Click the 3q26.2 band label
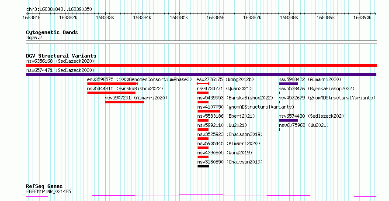Viewport: 389px width, 201px height. (x=34, y=37)
